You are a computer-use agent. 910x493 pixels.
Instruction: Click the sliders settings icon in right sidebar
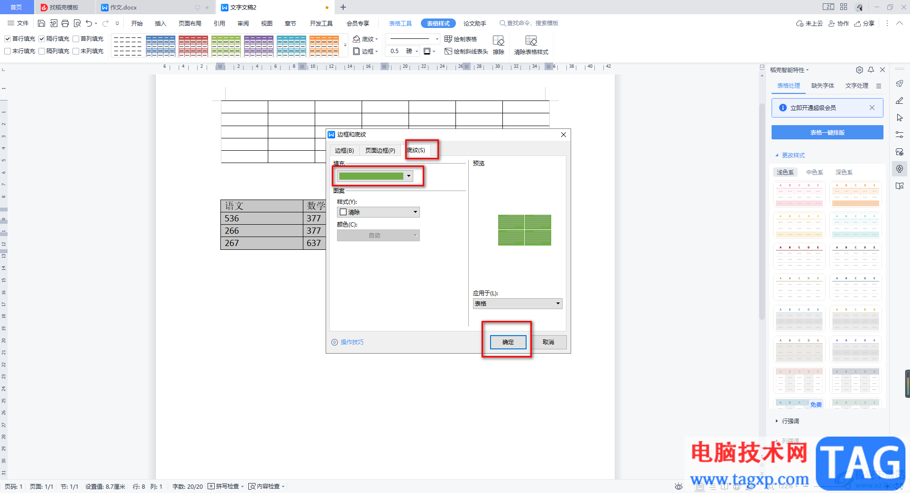coord(900,135)
